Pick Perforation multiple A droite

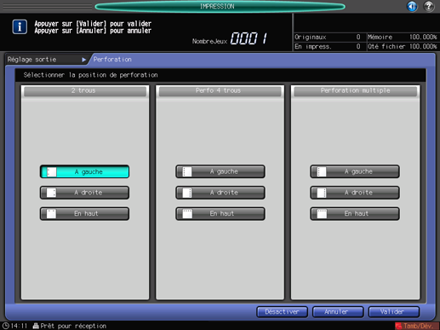355,193
